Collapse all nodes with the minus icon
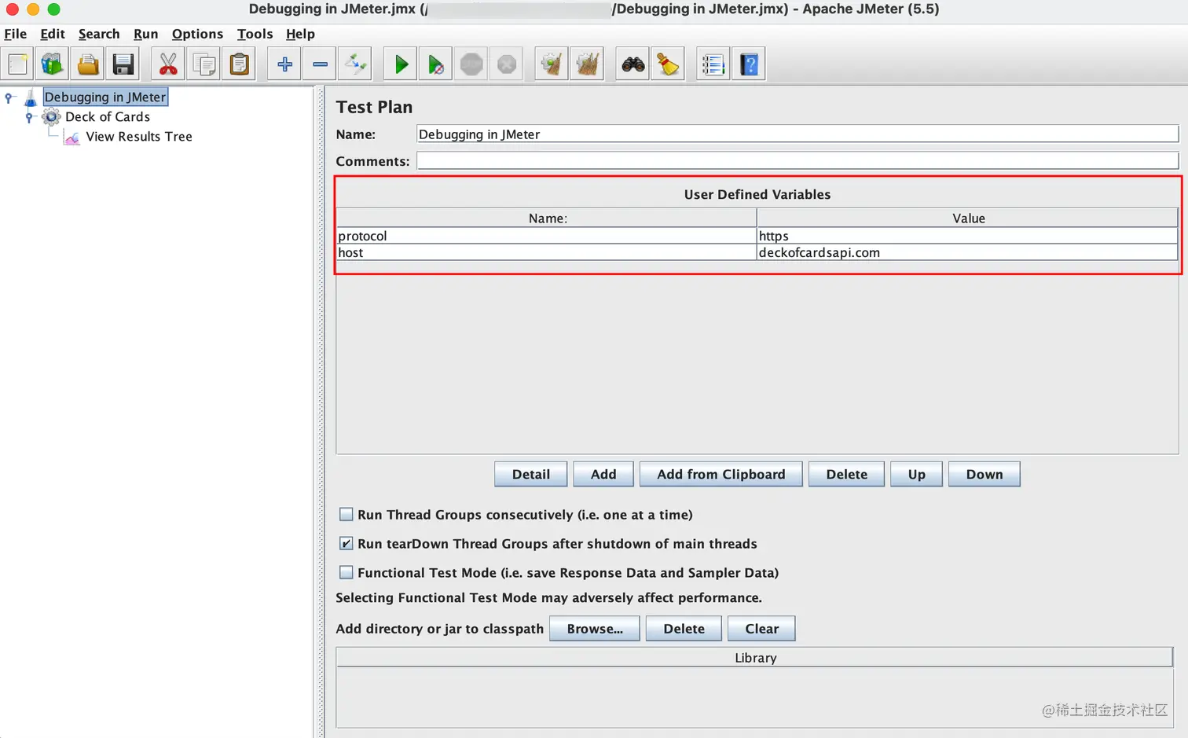The image size is (1188, 738). [x=320, y=64]
